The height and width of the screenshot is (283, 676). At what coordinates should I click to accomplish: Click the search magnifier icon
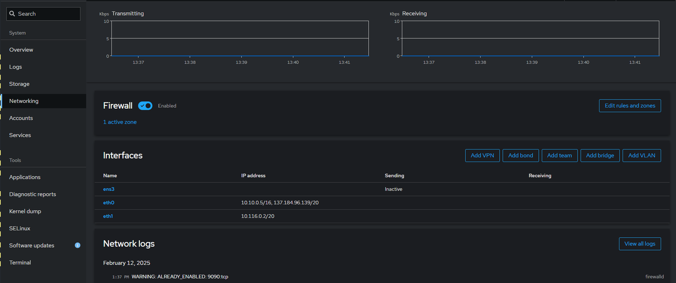(x=13, y=14)
